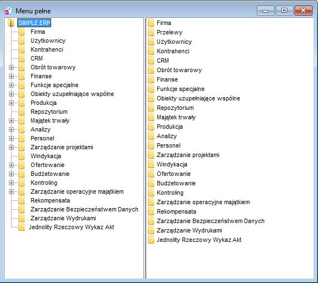Select Windykacja in the right list

(x=172, y=164)
